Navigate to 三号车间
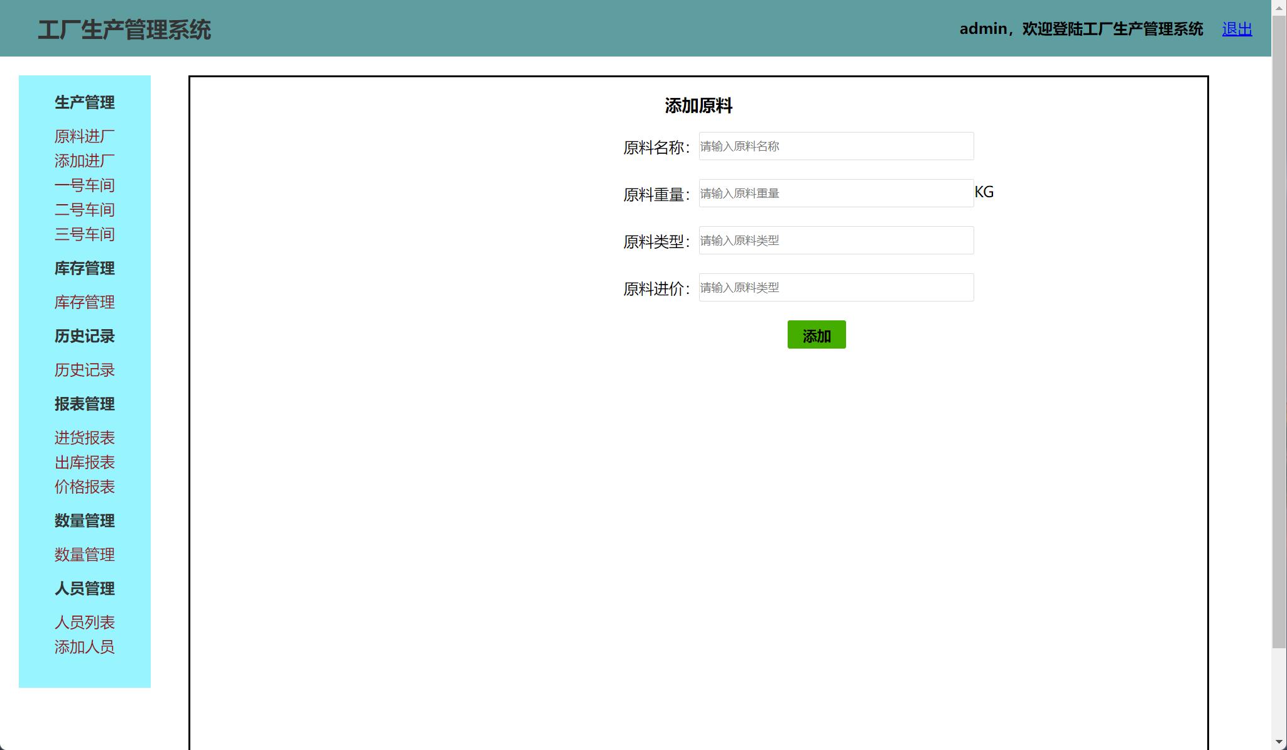This screenshot has height=750, width=1287. [x=84, y=234]
